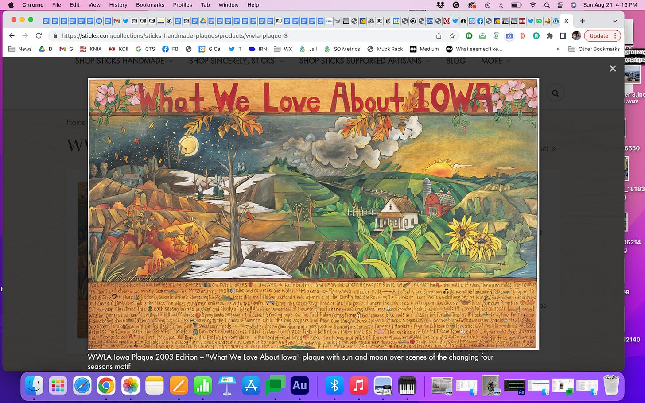Open the Other Bookmarks folder
This screenshot has width=645, height=403.
[594, 49]
